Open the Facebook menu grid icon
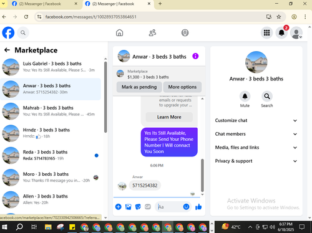312x233 pixels. click(266, 32)
